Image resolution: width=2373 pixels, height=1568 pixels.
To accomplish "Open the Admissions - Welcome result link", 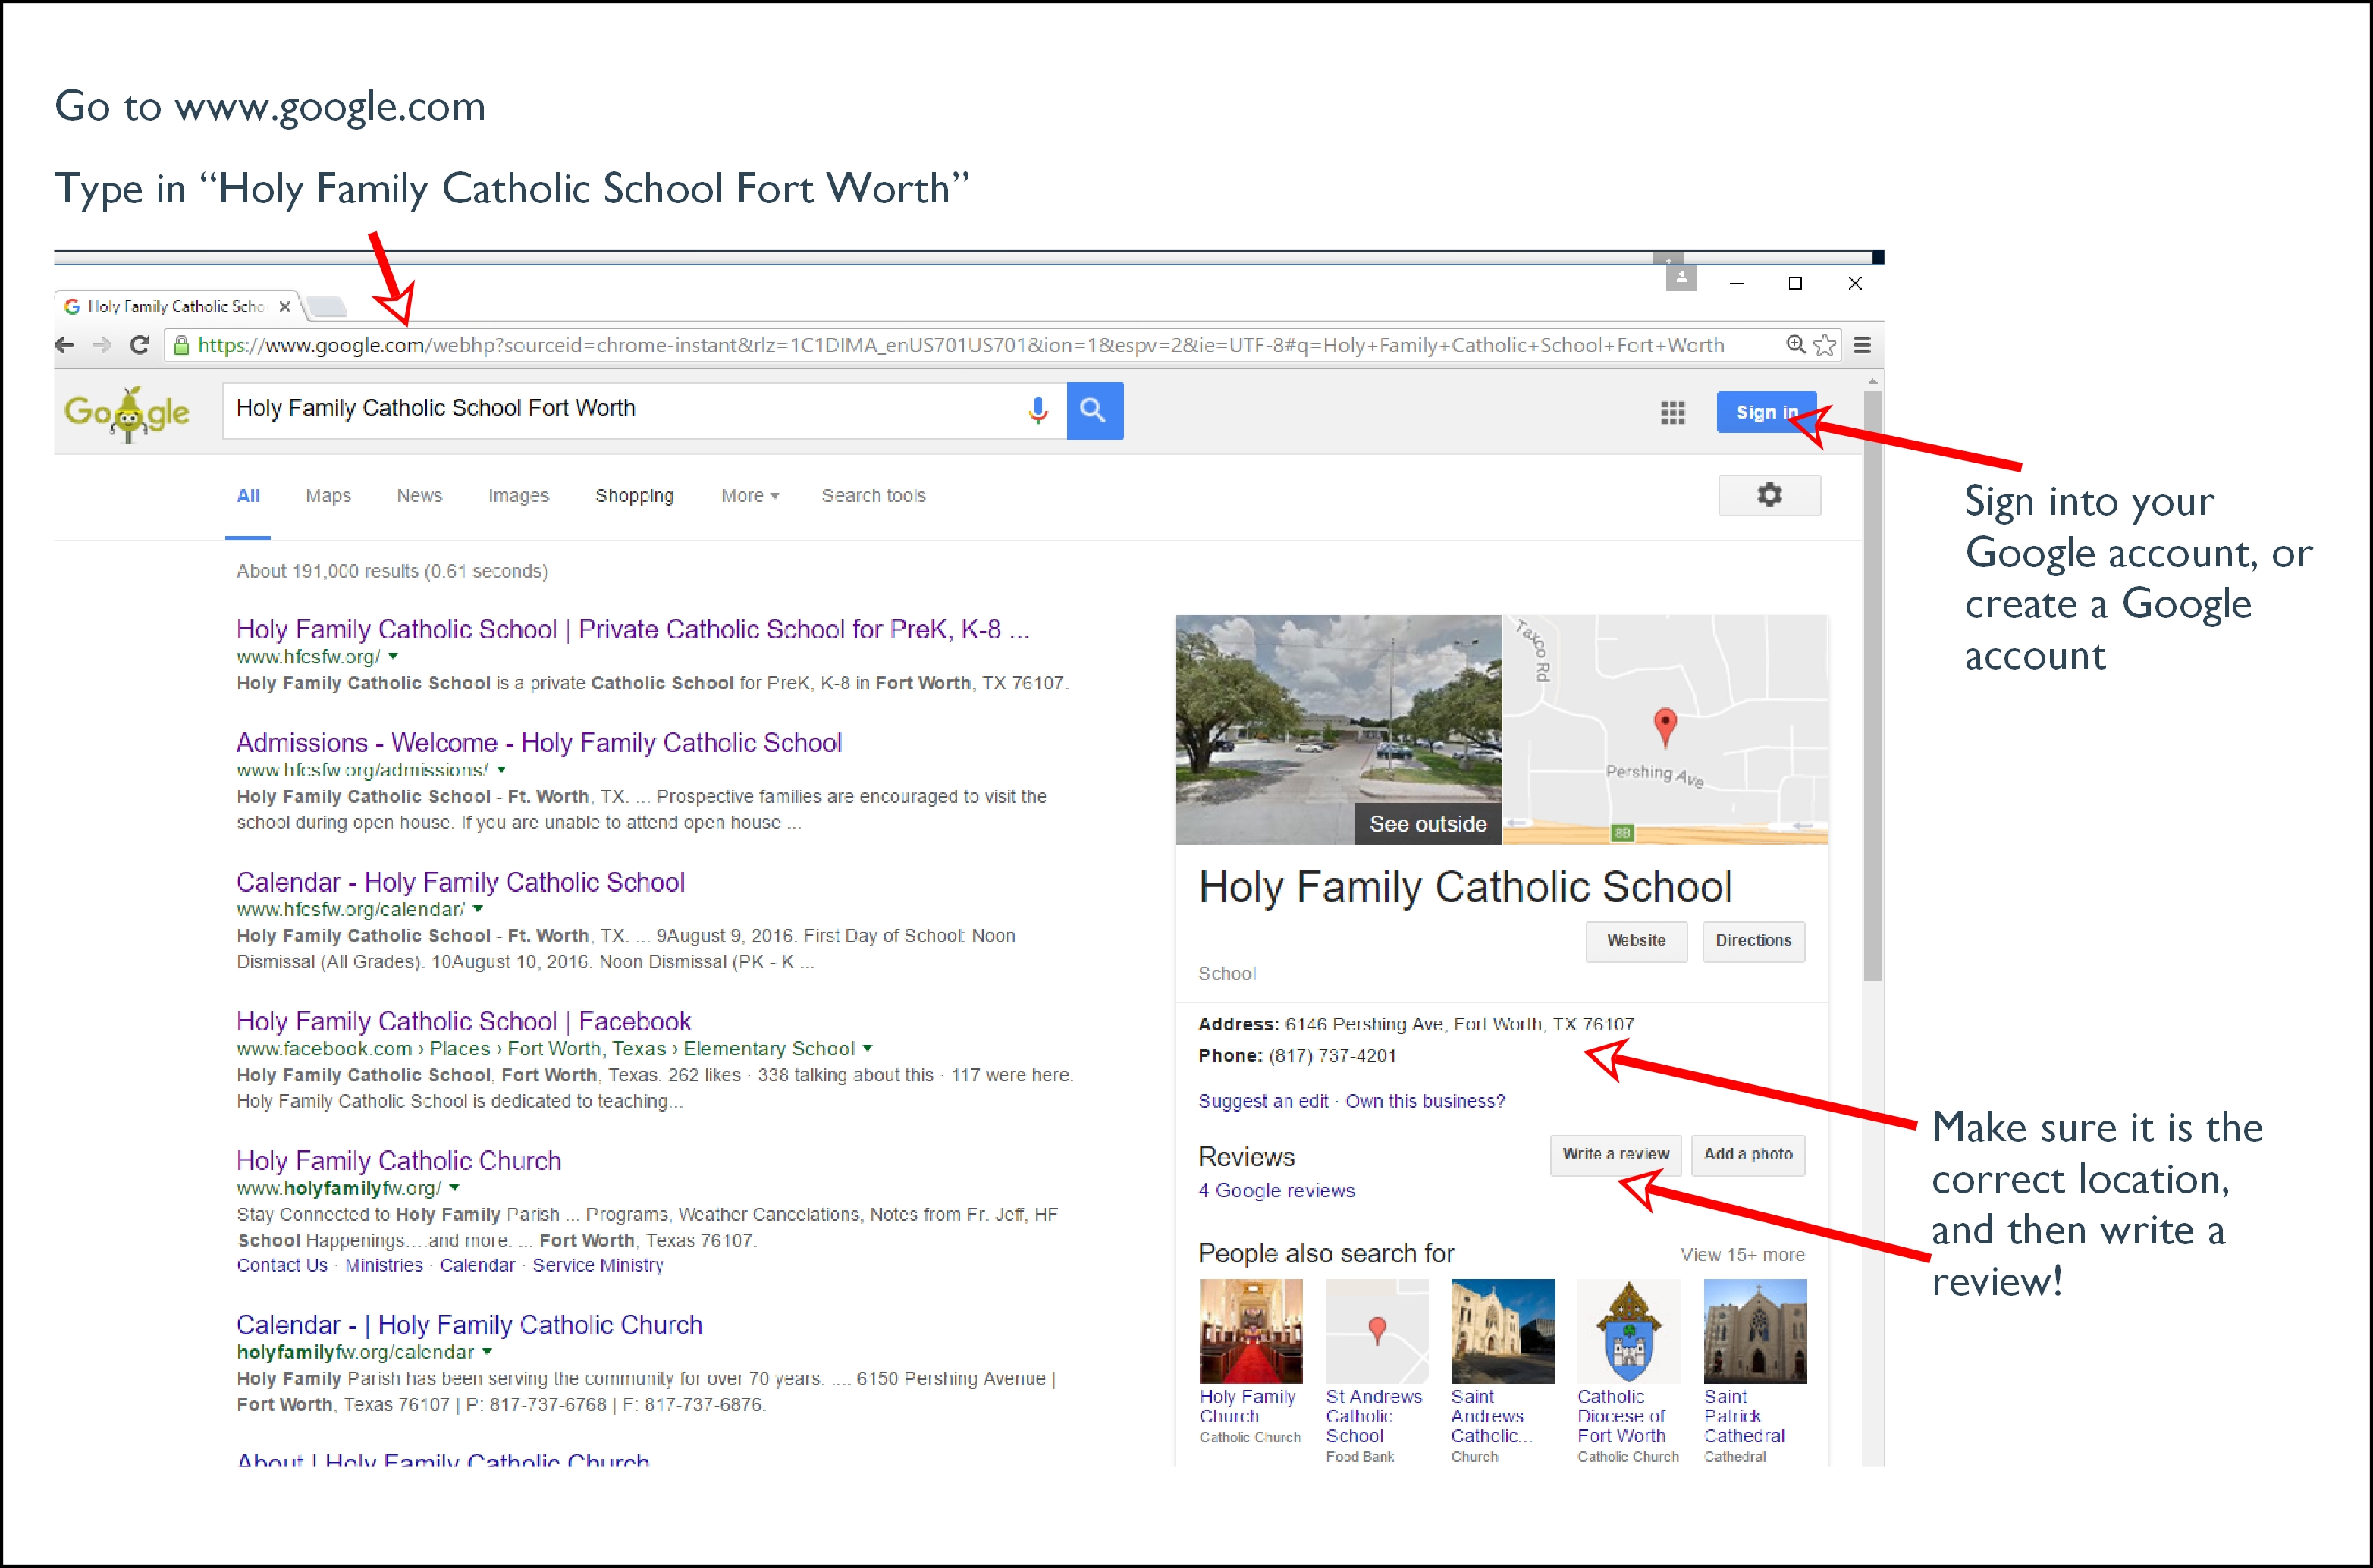I will coord(539,743).
